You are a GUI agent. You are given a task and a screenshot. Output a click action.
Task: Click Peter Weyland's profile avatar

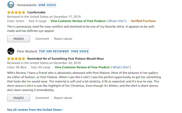coord(11,51)
